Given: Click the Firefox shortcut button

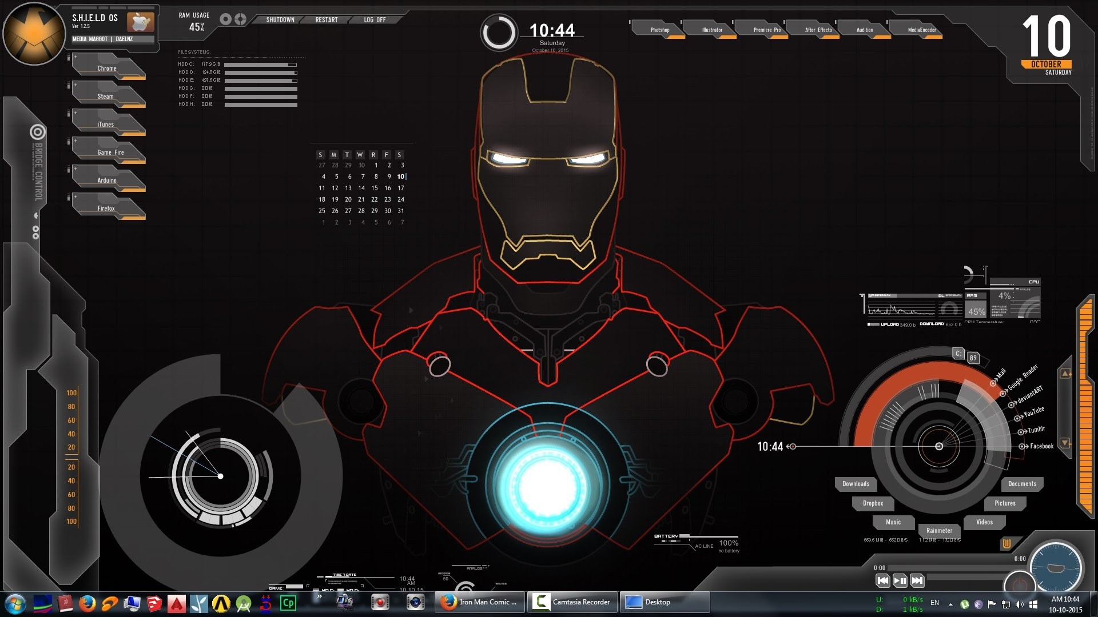Looking at the screenshot, I should coord(106,208).
